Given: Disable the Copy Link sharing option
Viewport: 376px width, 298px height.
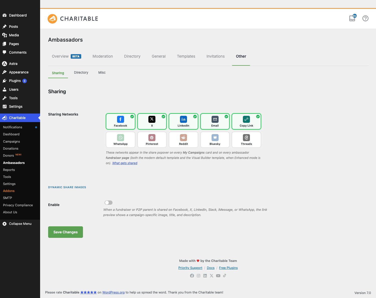Looking at the screenshot, I should 246,122.
